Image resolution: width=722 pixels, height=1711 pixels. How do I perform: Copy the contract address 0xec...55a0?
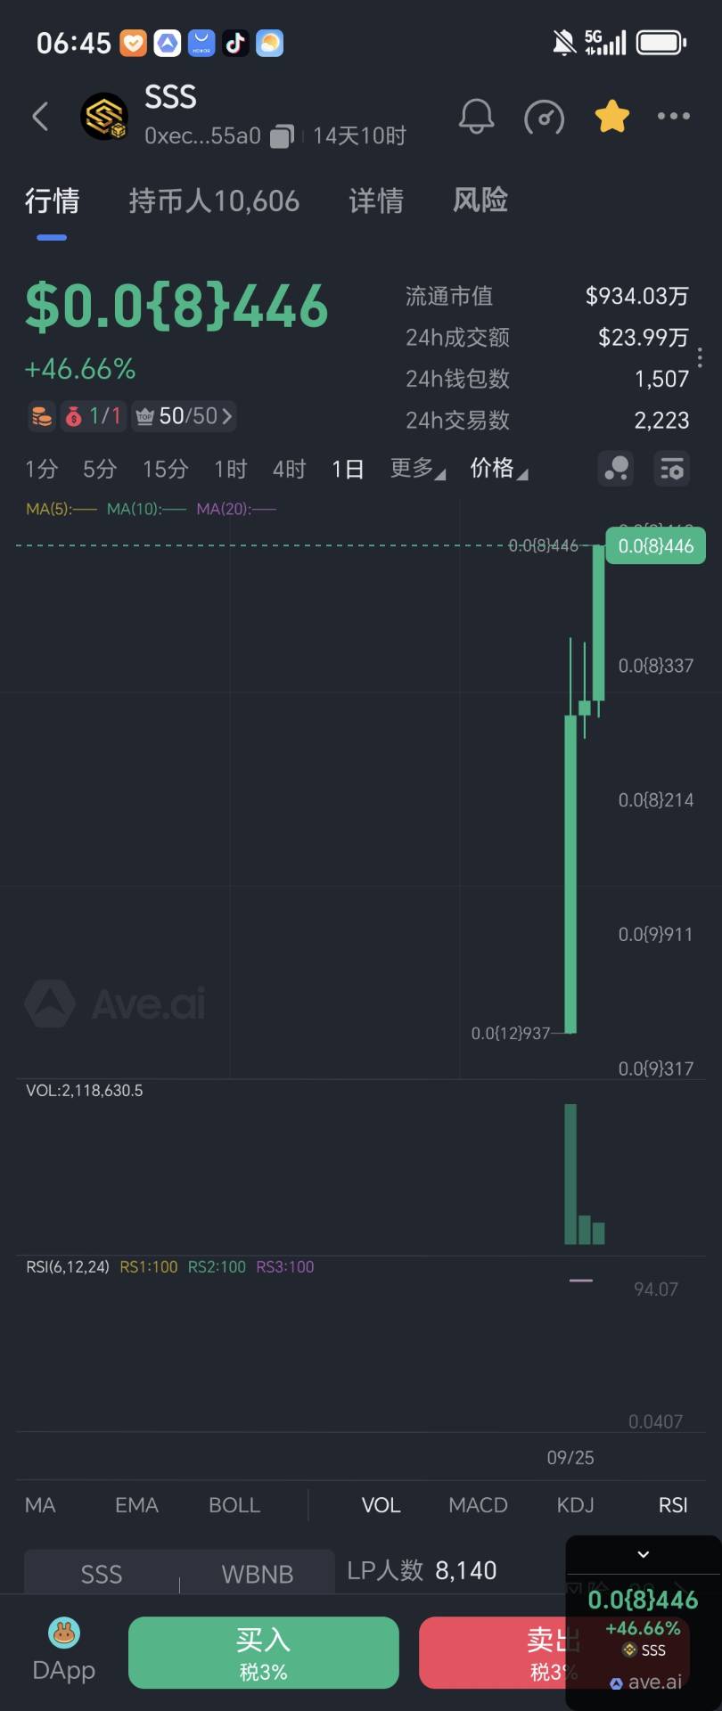[x=282, y=136]
